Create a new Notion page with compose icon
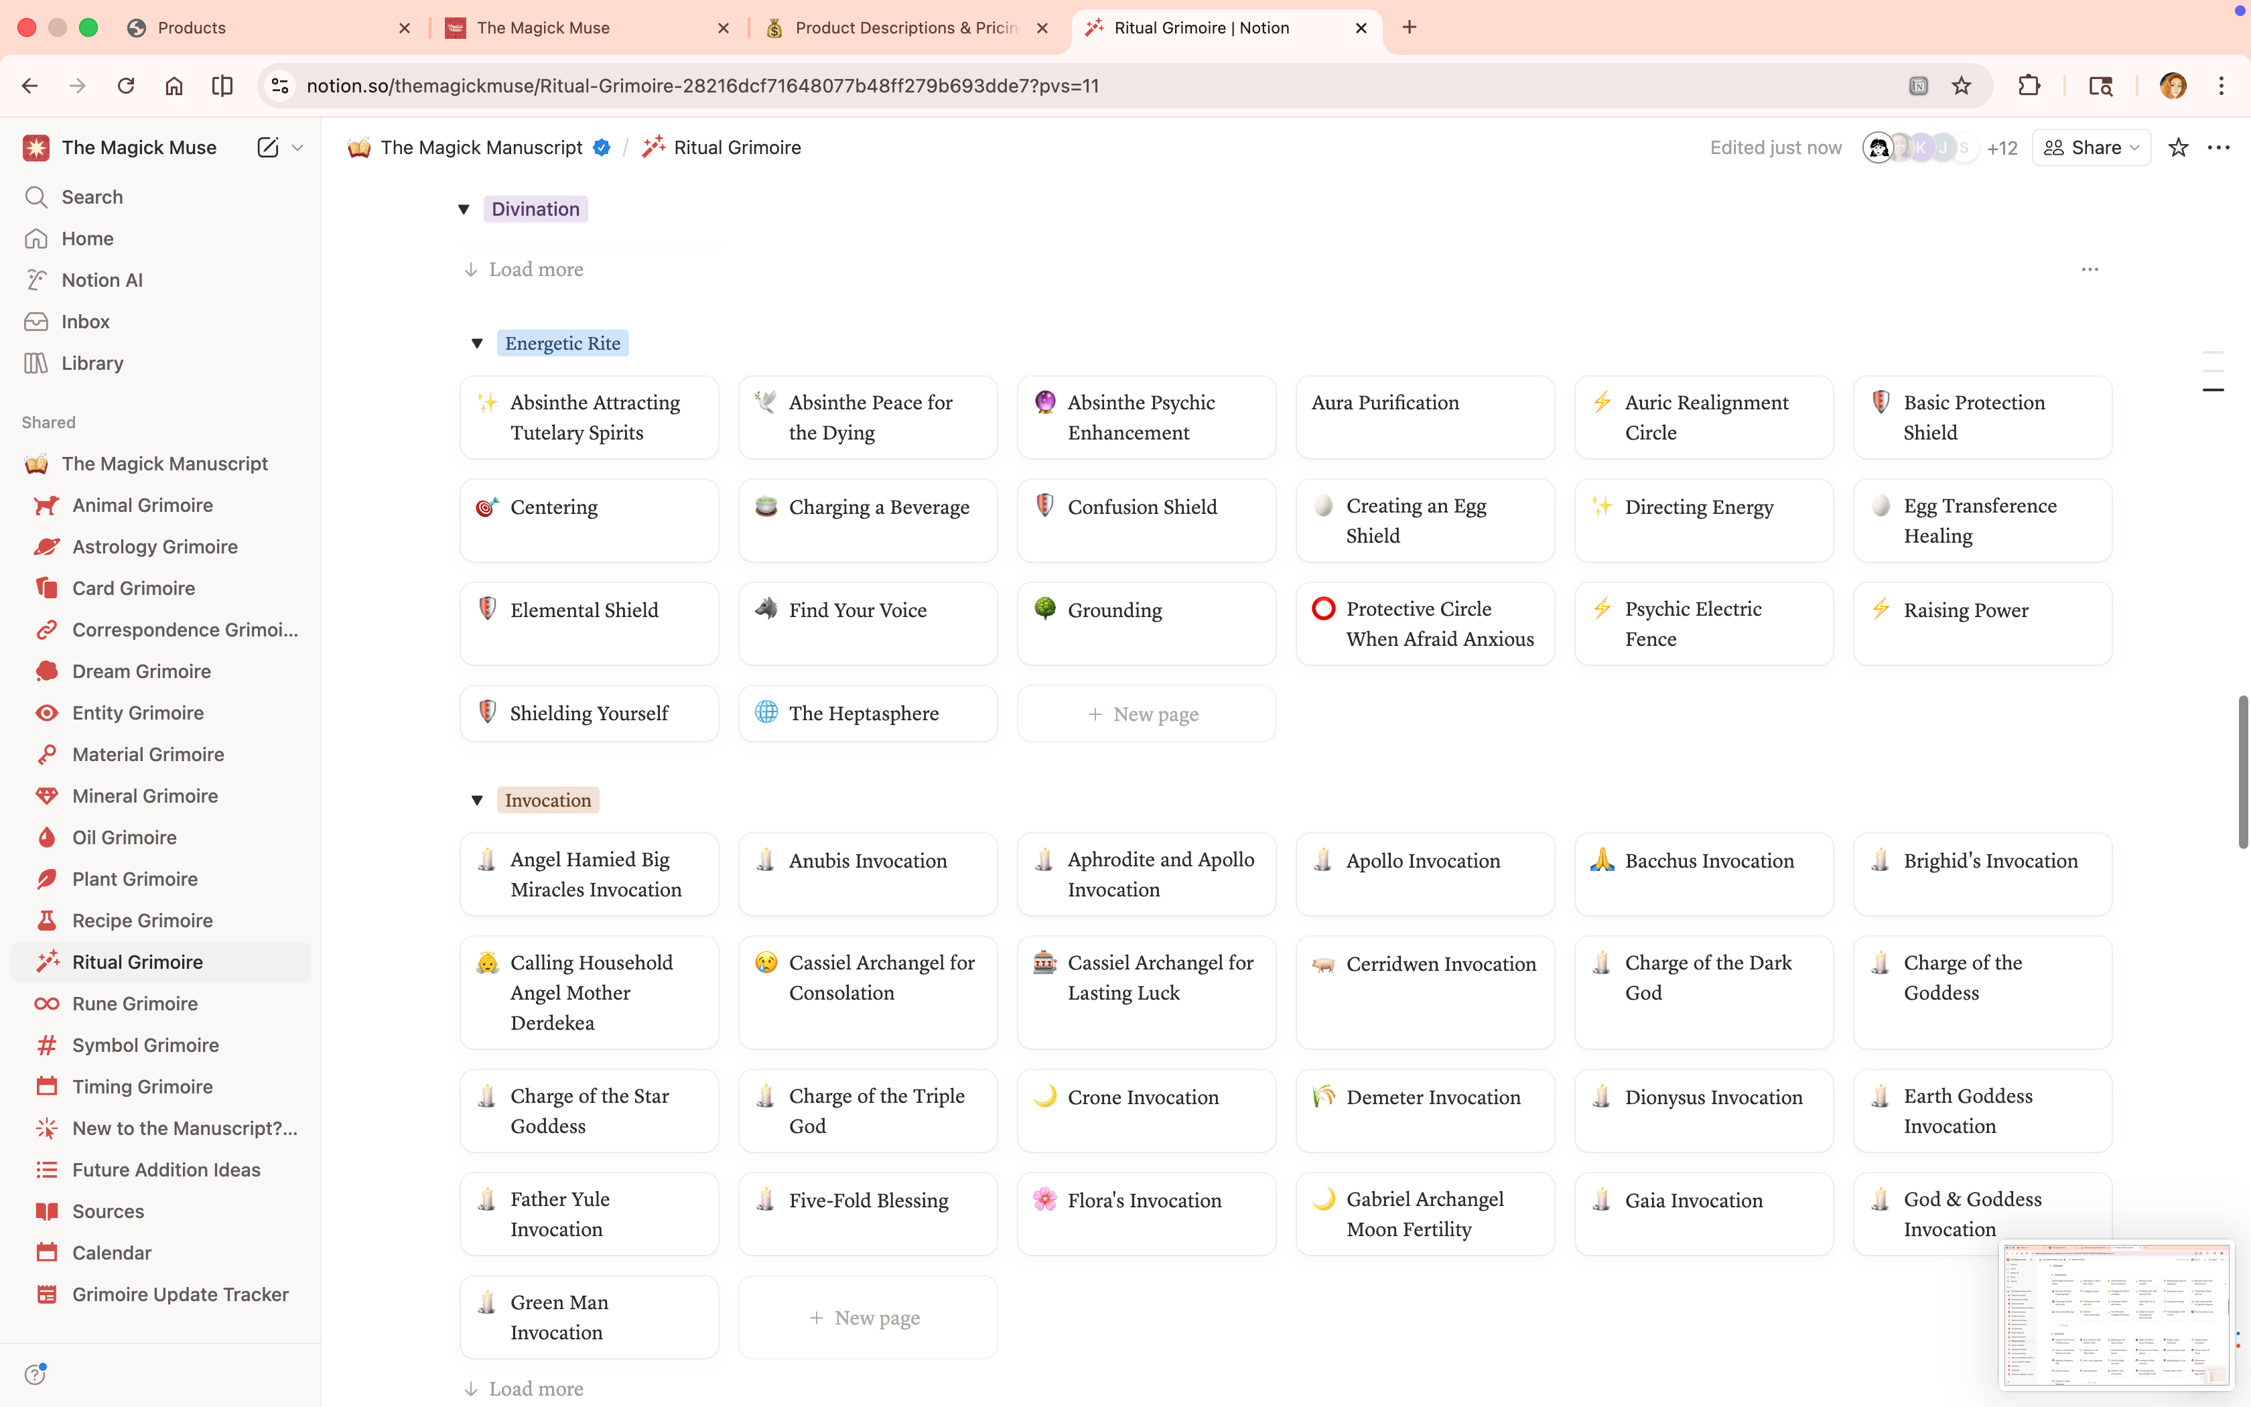The width and height of the screenshot is (2251, 1407). (x=267, y=147)
